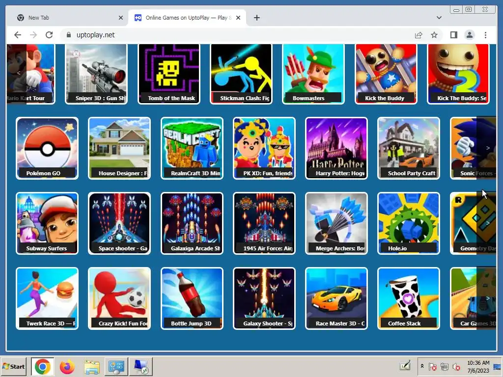Viewport: 503px width, 377px height.
Task: Open RealmCraft 3D game tile
Action: pos(192,148)
